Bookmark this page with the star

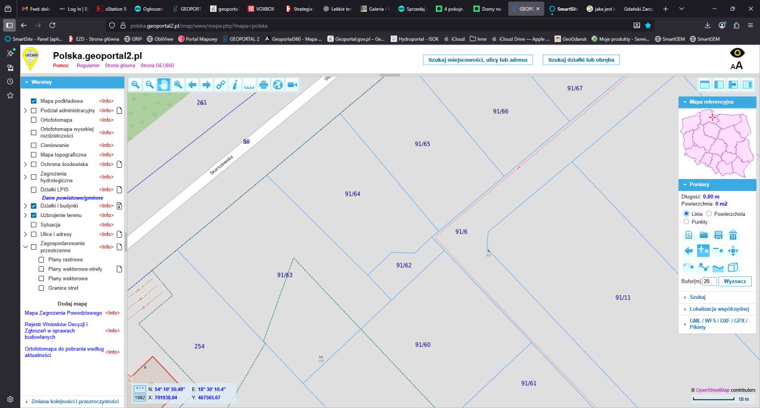(648, 26)
